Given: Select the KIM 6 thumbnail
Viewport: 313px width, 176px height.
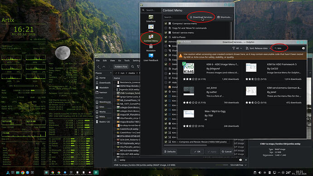Looking at the screenshot, I should coord(189,68).
